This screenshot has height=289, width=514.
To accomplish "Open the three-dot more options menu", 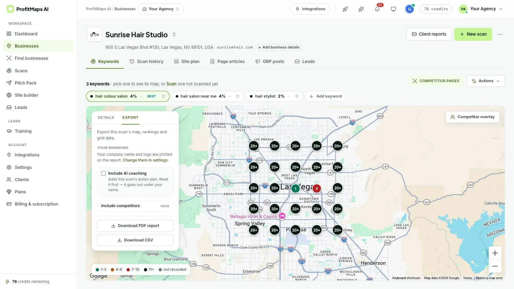I will point(500,34).
